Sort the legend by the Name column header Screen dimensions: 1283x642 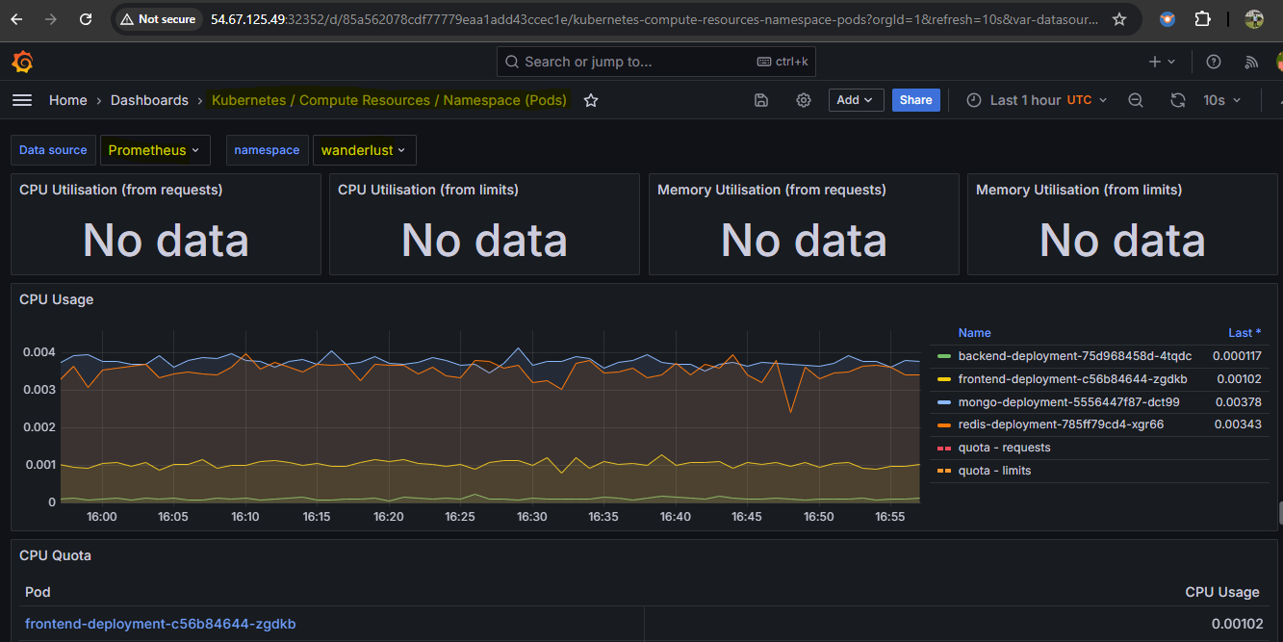click(x=974, y=332)
